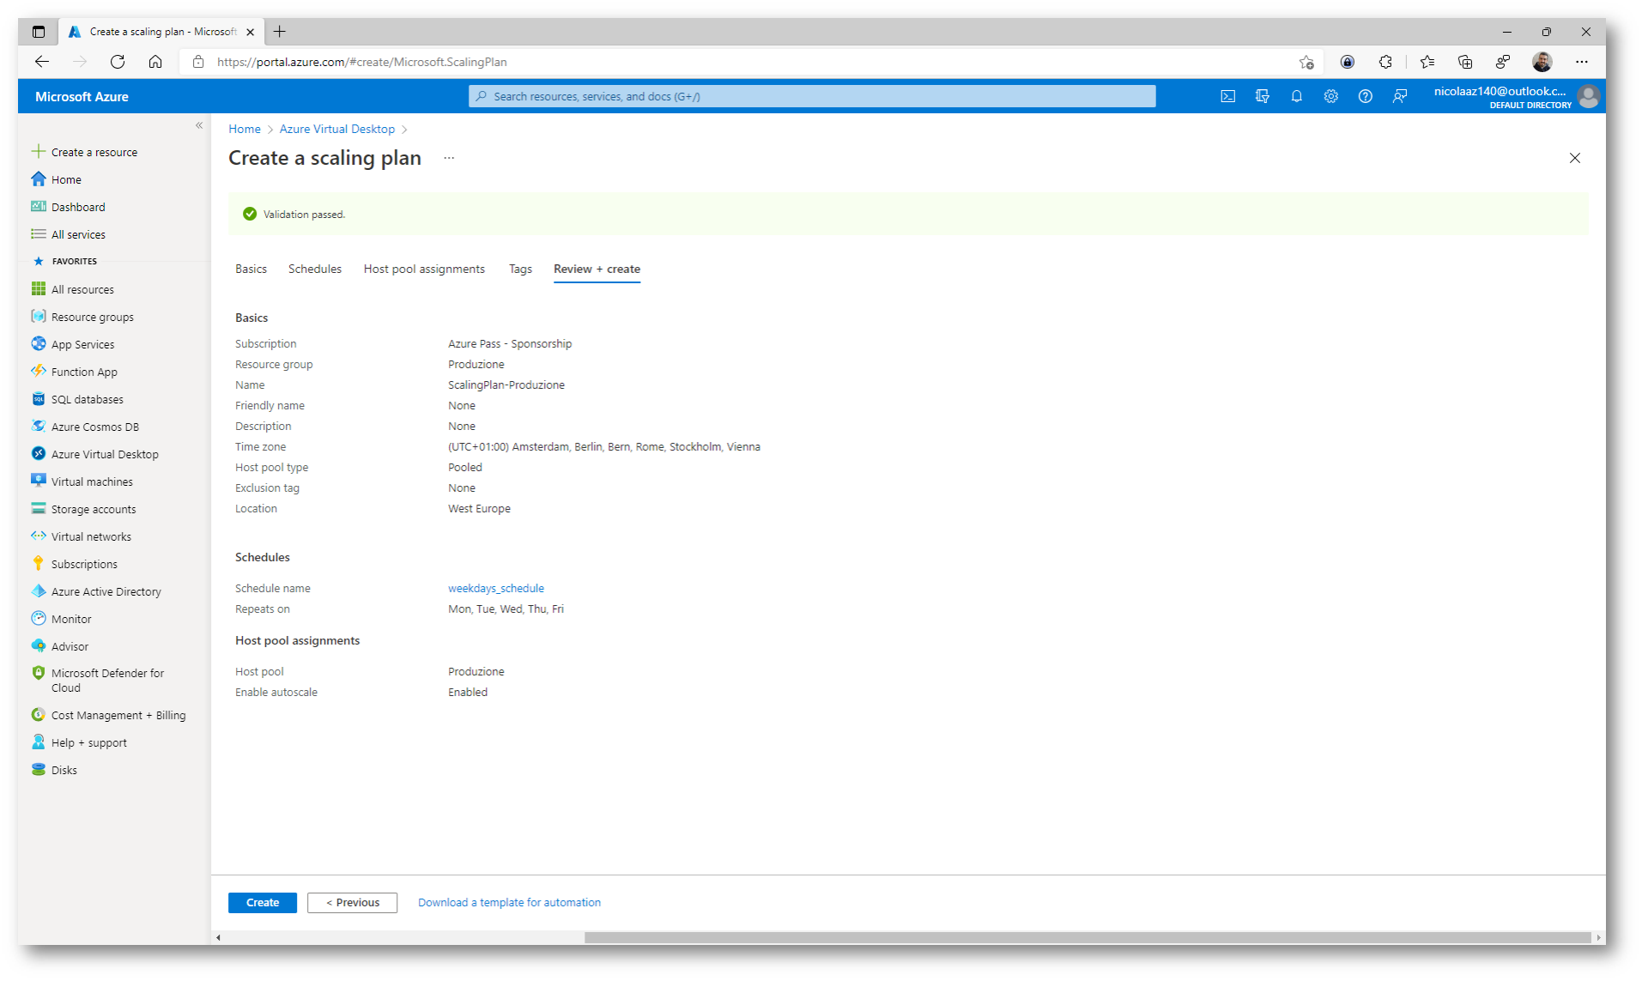Open Microsoft Defender for Cloud
The width and height of the screenshot is (1642, 981).
point(98,680)
